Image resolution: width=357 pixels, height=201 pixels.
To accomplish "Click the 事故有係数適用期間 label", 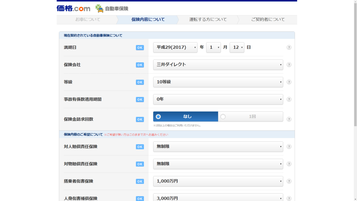I will pyautogui.click(x=83, y=99).
